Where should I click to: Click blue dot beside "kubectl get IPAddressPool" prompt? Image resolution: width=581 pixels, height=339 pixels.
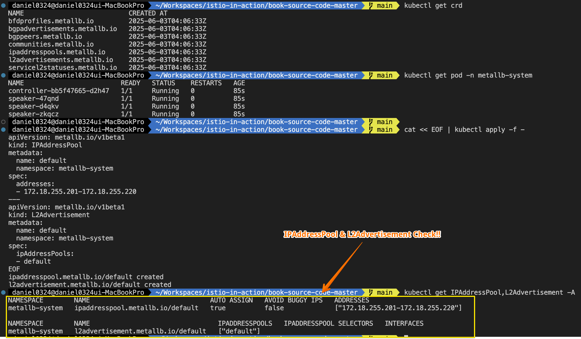[3, 292]
